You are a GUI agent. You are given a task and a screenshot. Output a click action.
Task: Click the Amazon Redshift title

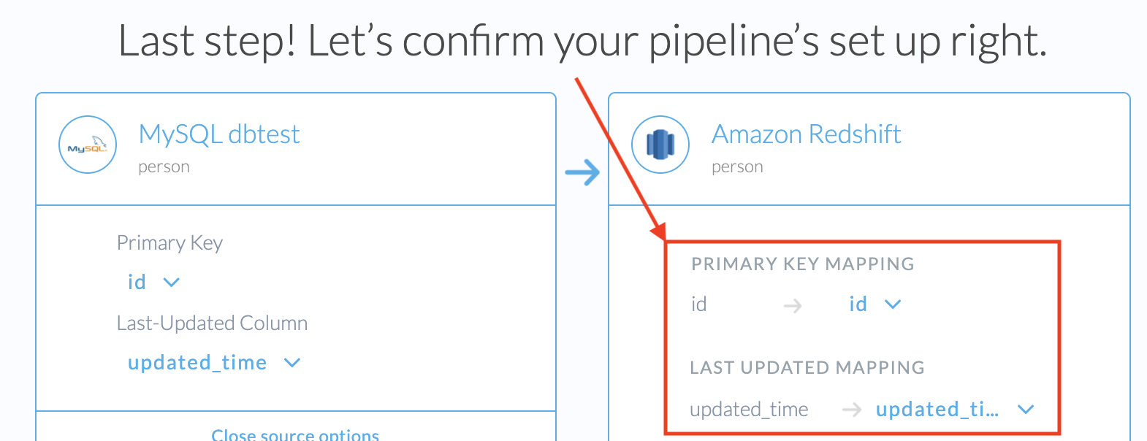click(x=806, y=134)
